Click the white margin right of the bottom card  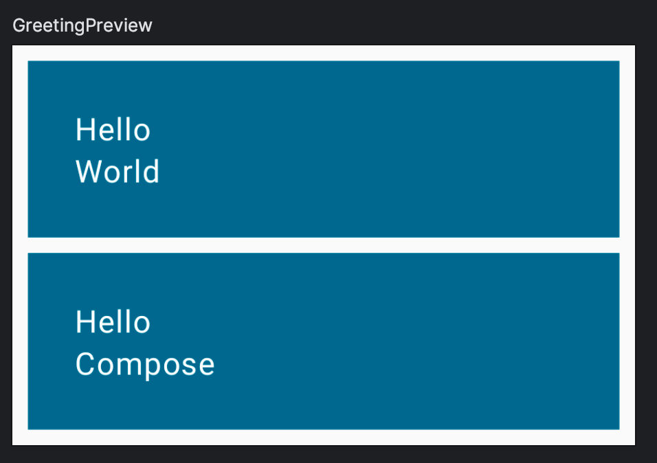point(627,341)
